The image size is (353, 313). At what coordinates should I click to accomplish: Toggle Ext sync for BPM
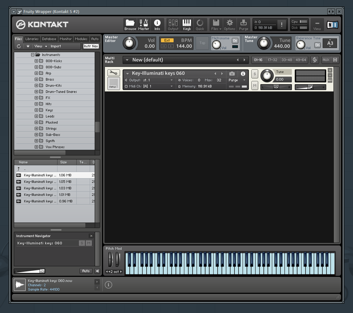(167, 40)
